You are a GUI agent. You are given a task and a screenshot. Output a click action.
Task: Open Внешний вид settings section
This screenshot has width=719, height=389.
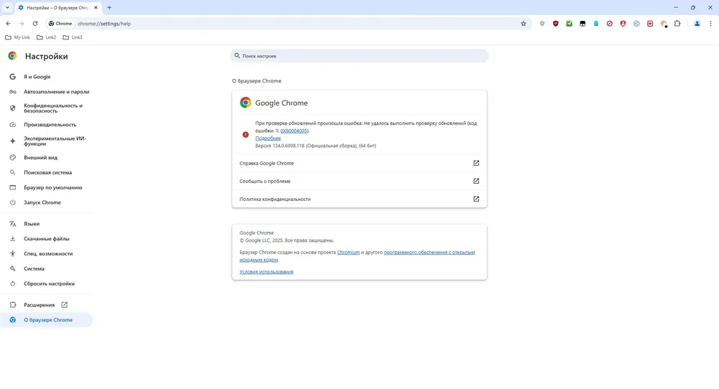coord(46,157)
